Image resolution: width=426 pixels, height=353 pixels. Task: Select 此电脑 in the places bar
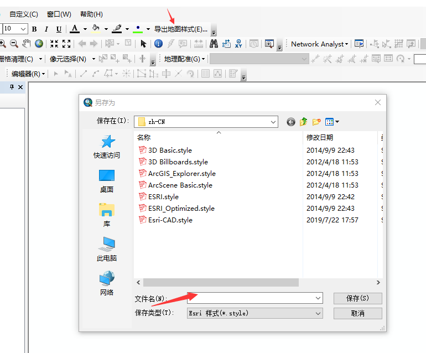point(107,250)
